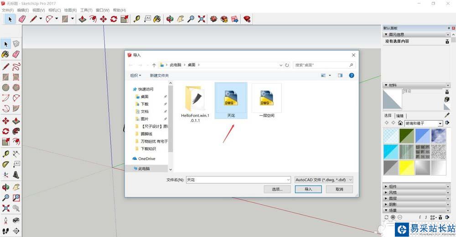Choose the Polygon tool in left toolbar
The image size is (456, 237).
click(x=16, y=88)
